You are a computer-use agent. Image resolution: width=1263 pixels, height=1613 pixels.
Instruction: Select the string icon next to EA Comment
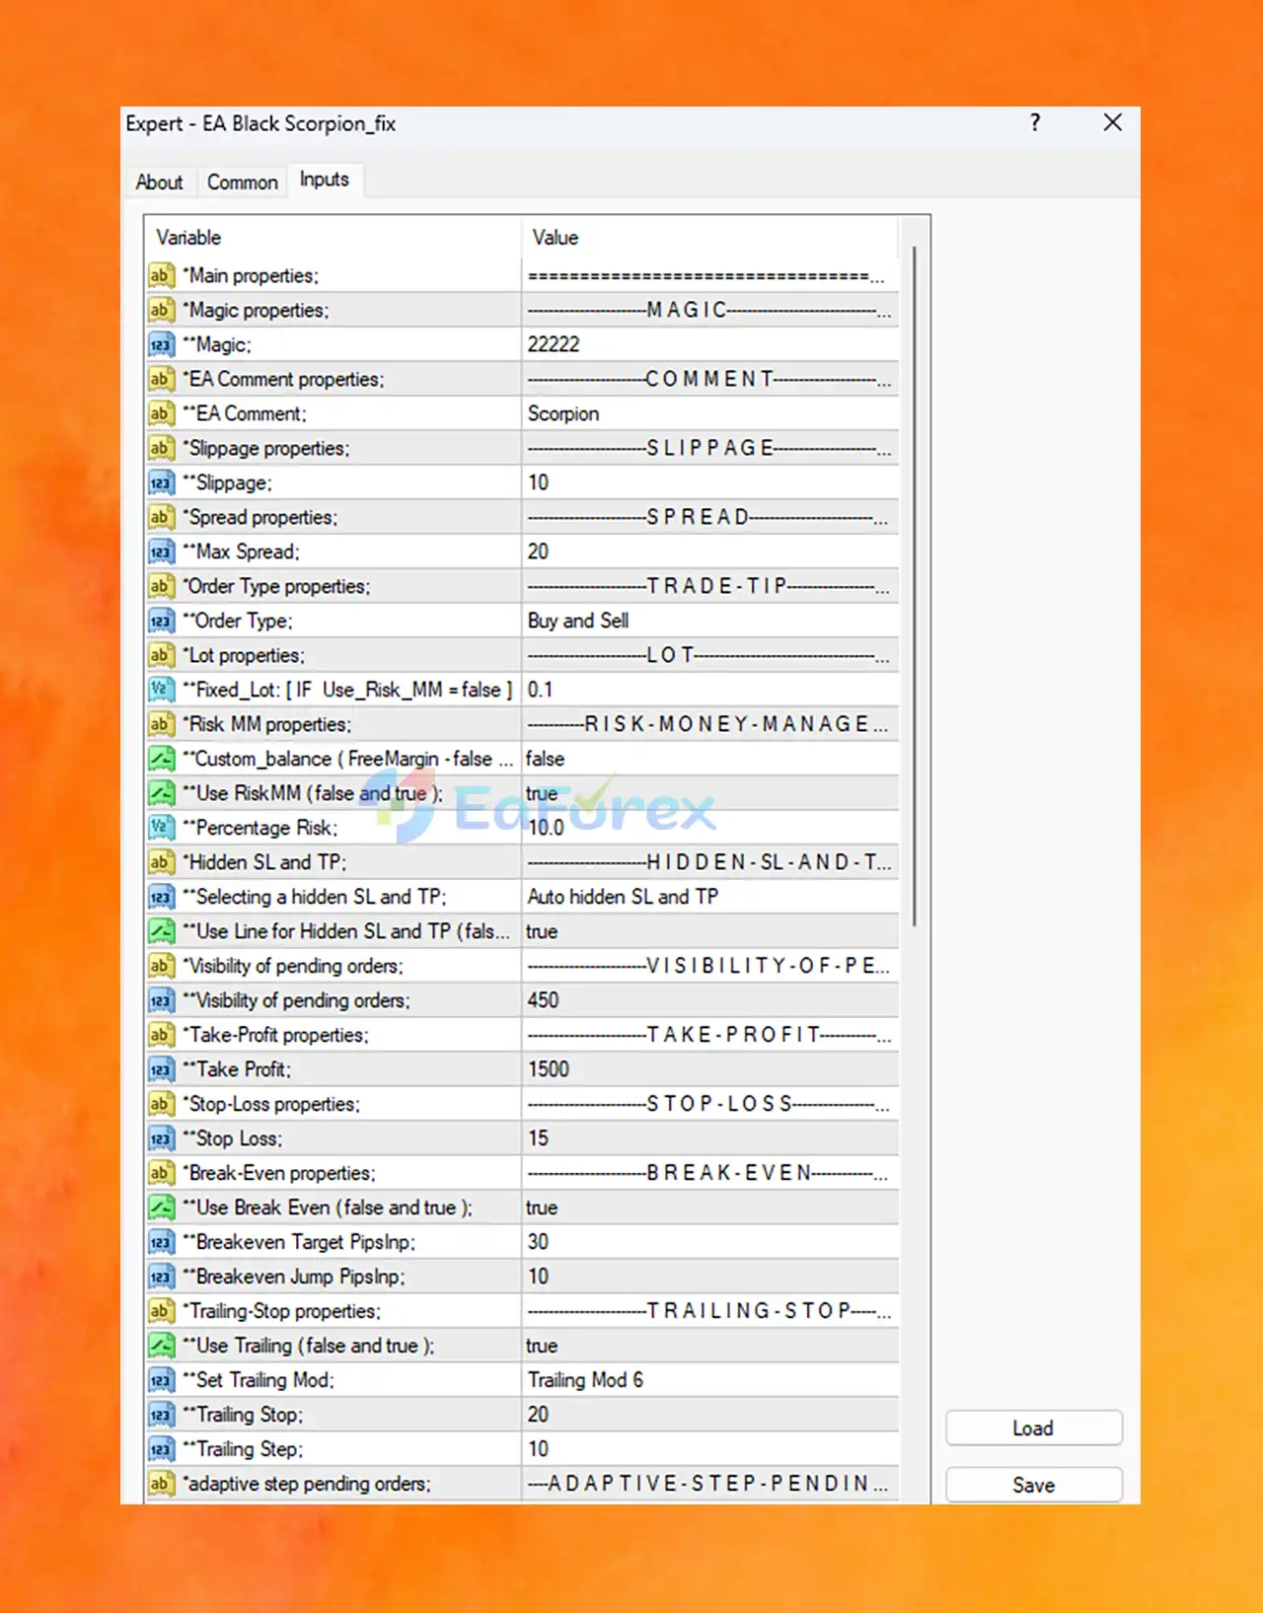click(x=161, y=414)
